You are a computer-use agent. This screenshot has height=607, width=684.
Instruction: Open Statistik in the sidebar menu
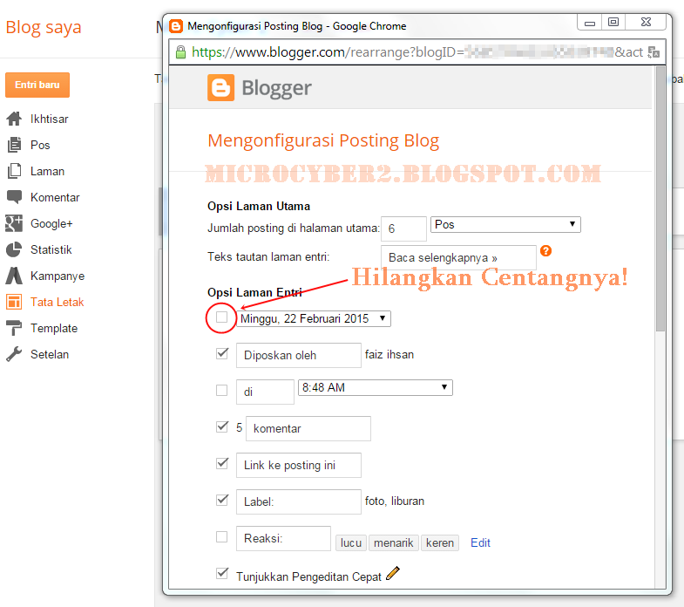point(51,249)
